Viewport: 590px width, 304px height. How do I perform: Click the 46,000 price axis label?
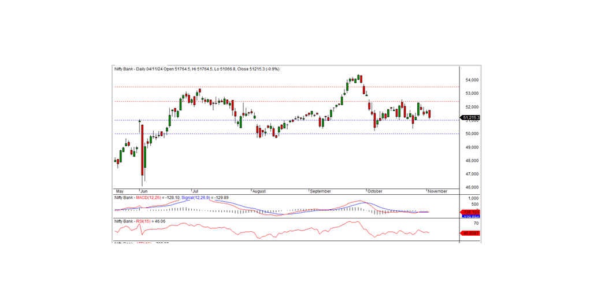click(x=472, y=187)
